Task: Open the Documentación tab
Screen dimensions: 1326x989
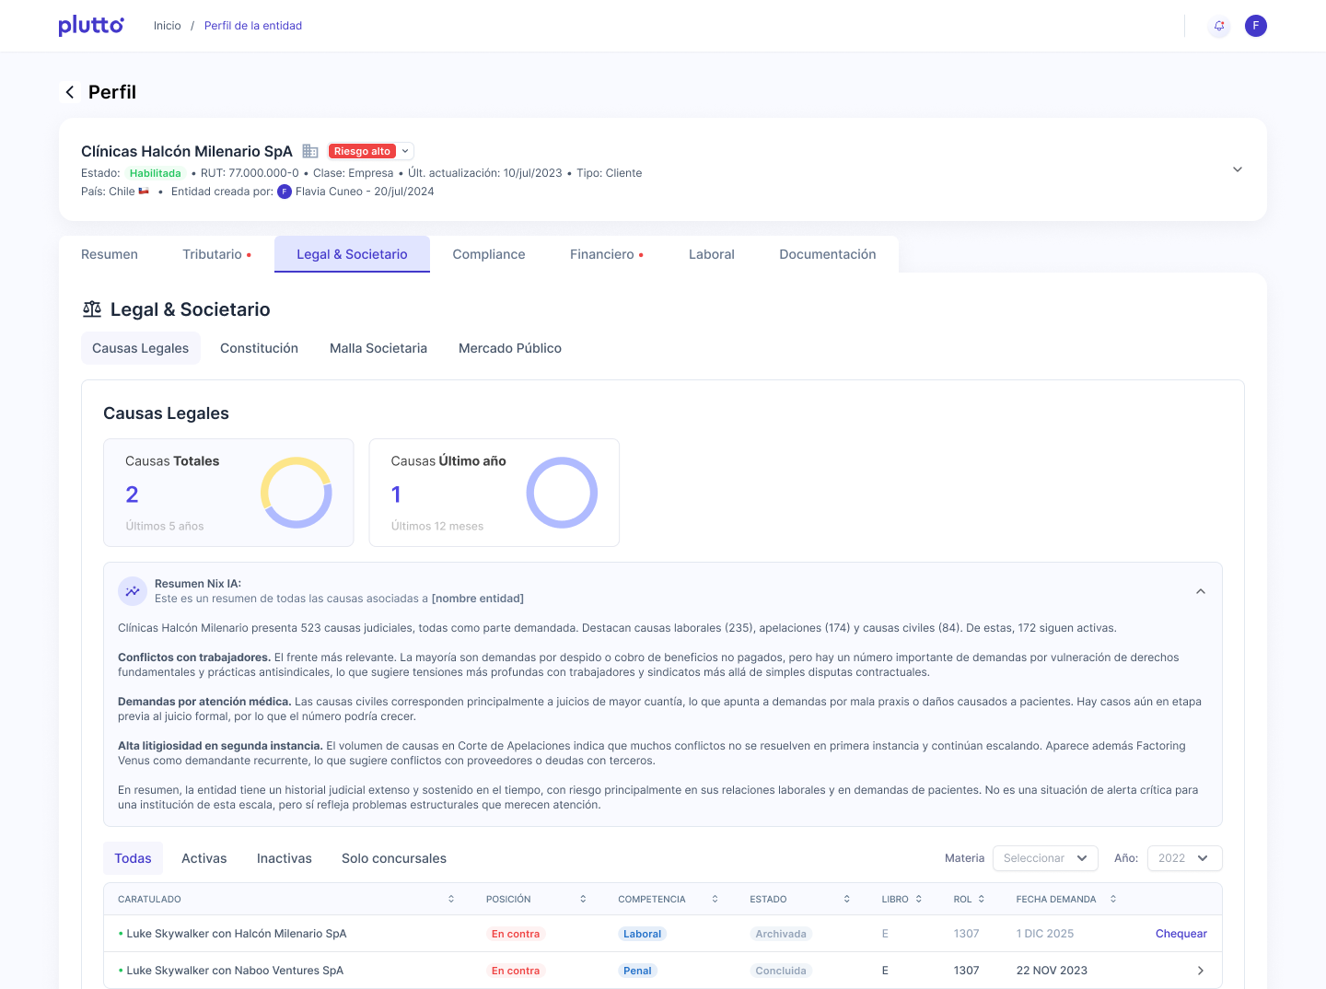Action: click(x=828, y=254)
